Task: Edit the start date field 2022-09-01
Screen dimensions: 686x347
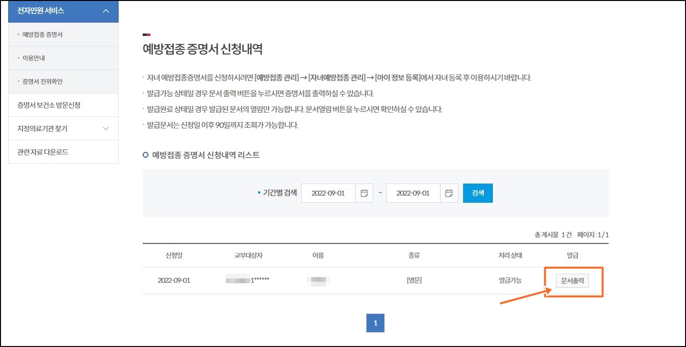Action: click(328, 193)
